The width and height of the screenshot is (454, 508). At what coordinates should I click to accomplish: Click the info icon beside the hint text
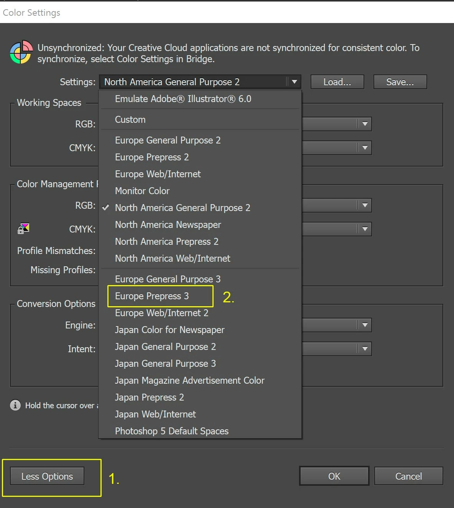coord(15,405)
